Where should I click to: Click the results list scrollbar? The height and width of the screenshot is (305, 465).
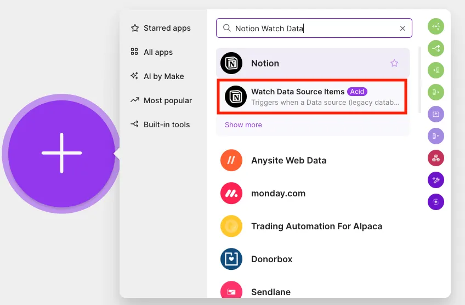[x=419, y=80]
